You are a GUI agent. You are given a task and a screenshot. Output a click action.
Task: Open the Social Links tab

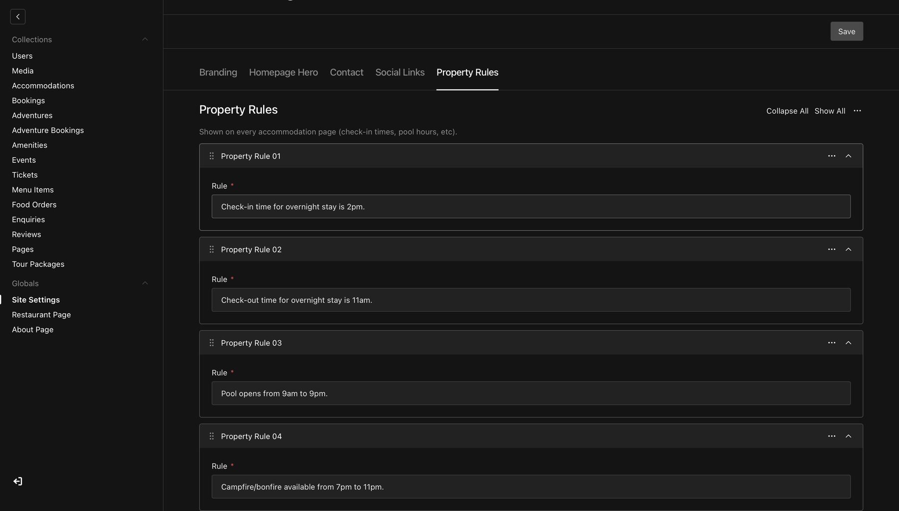(400, 72)
